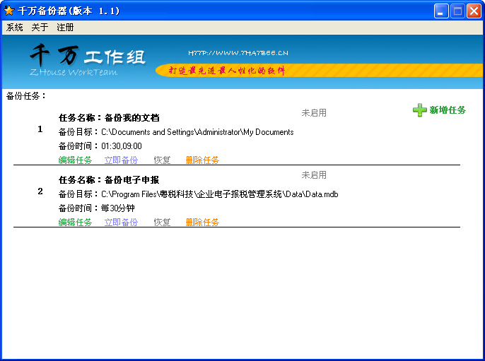Maximize the 千万备份器 window

point(457,11)
